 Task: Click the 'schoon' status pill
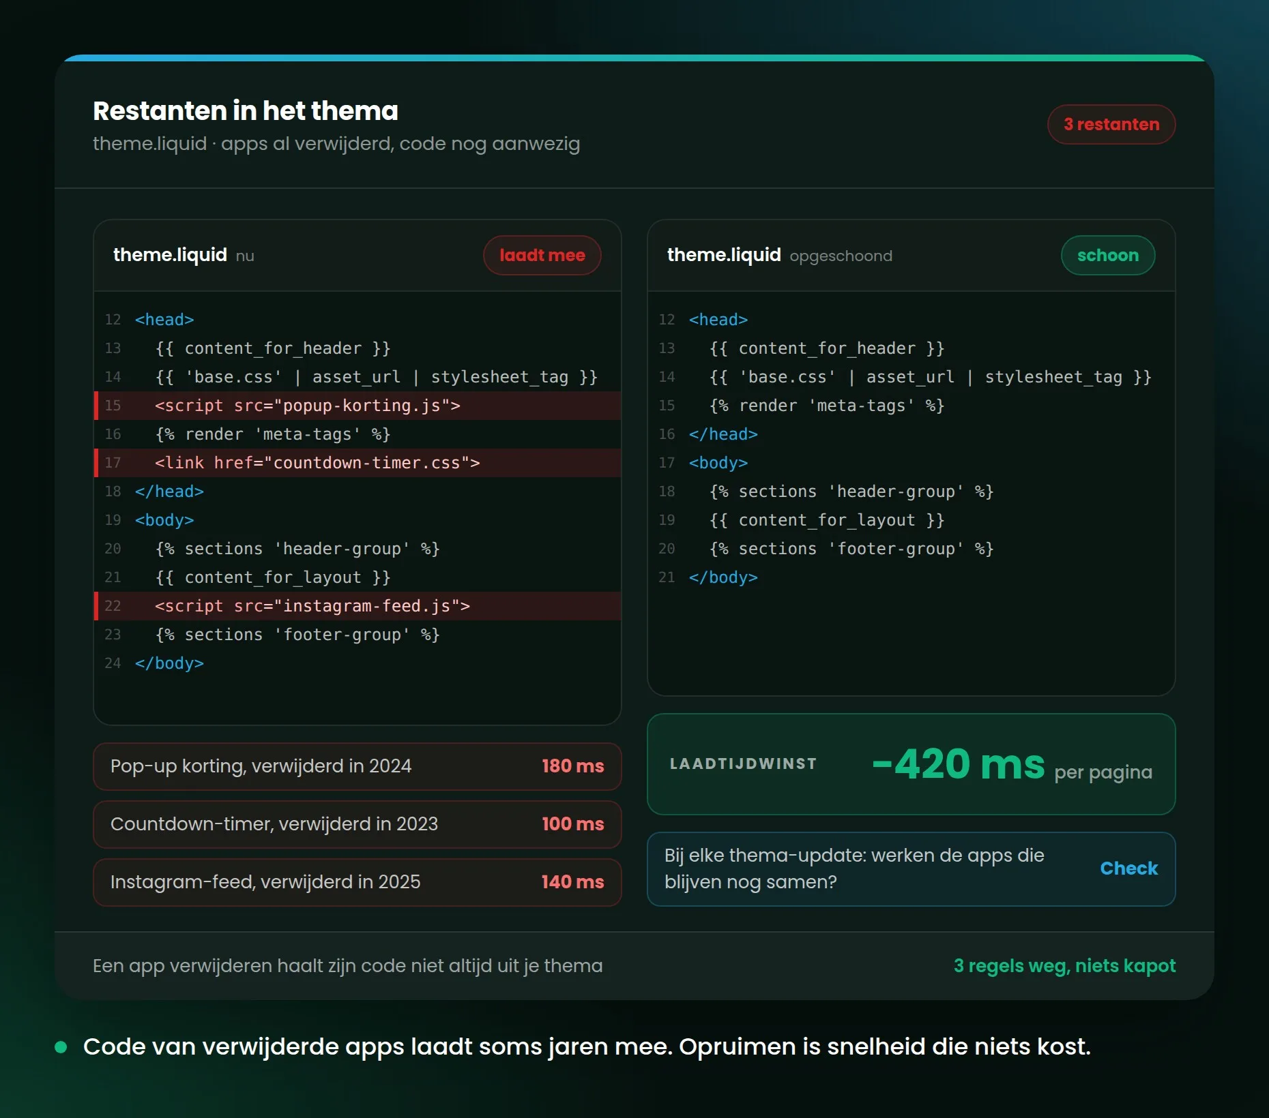point(1107,256)
